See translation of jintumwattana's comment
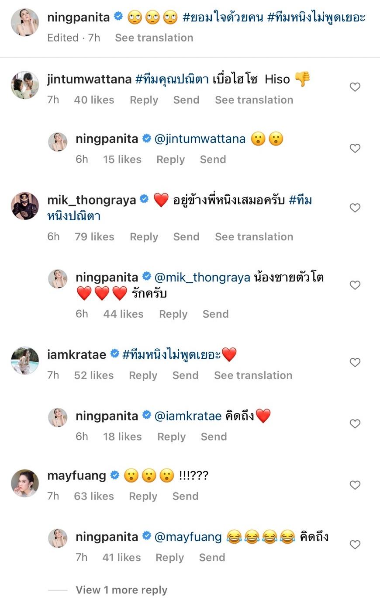 (254, 100)
